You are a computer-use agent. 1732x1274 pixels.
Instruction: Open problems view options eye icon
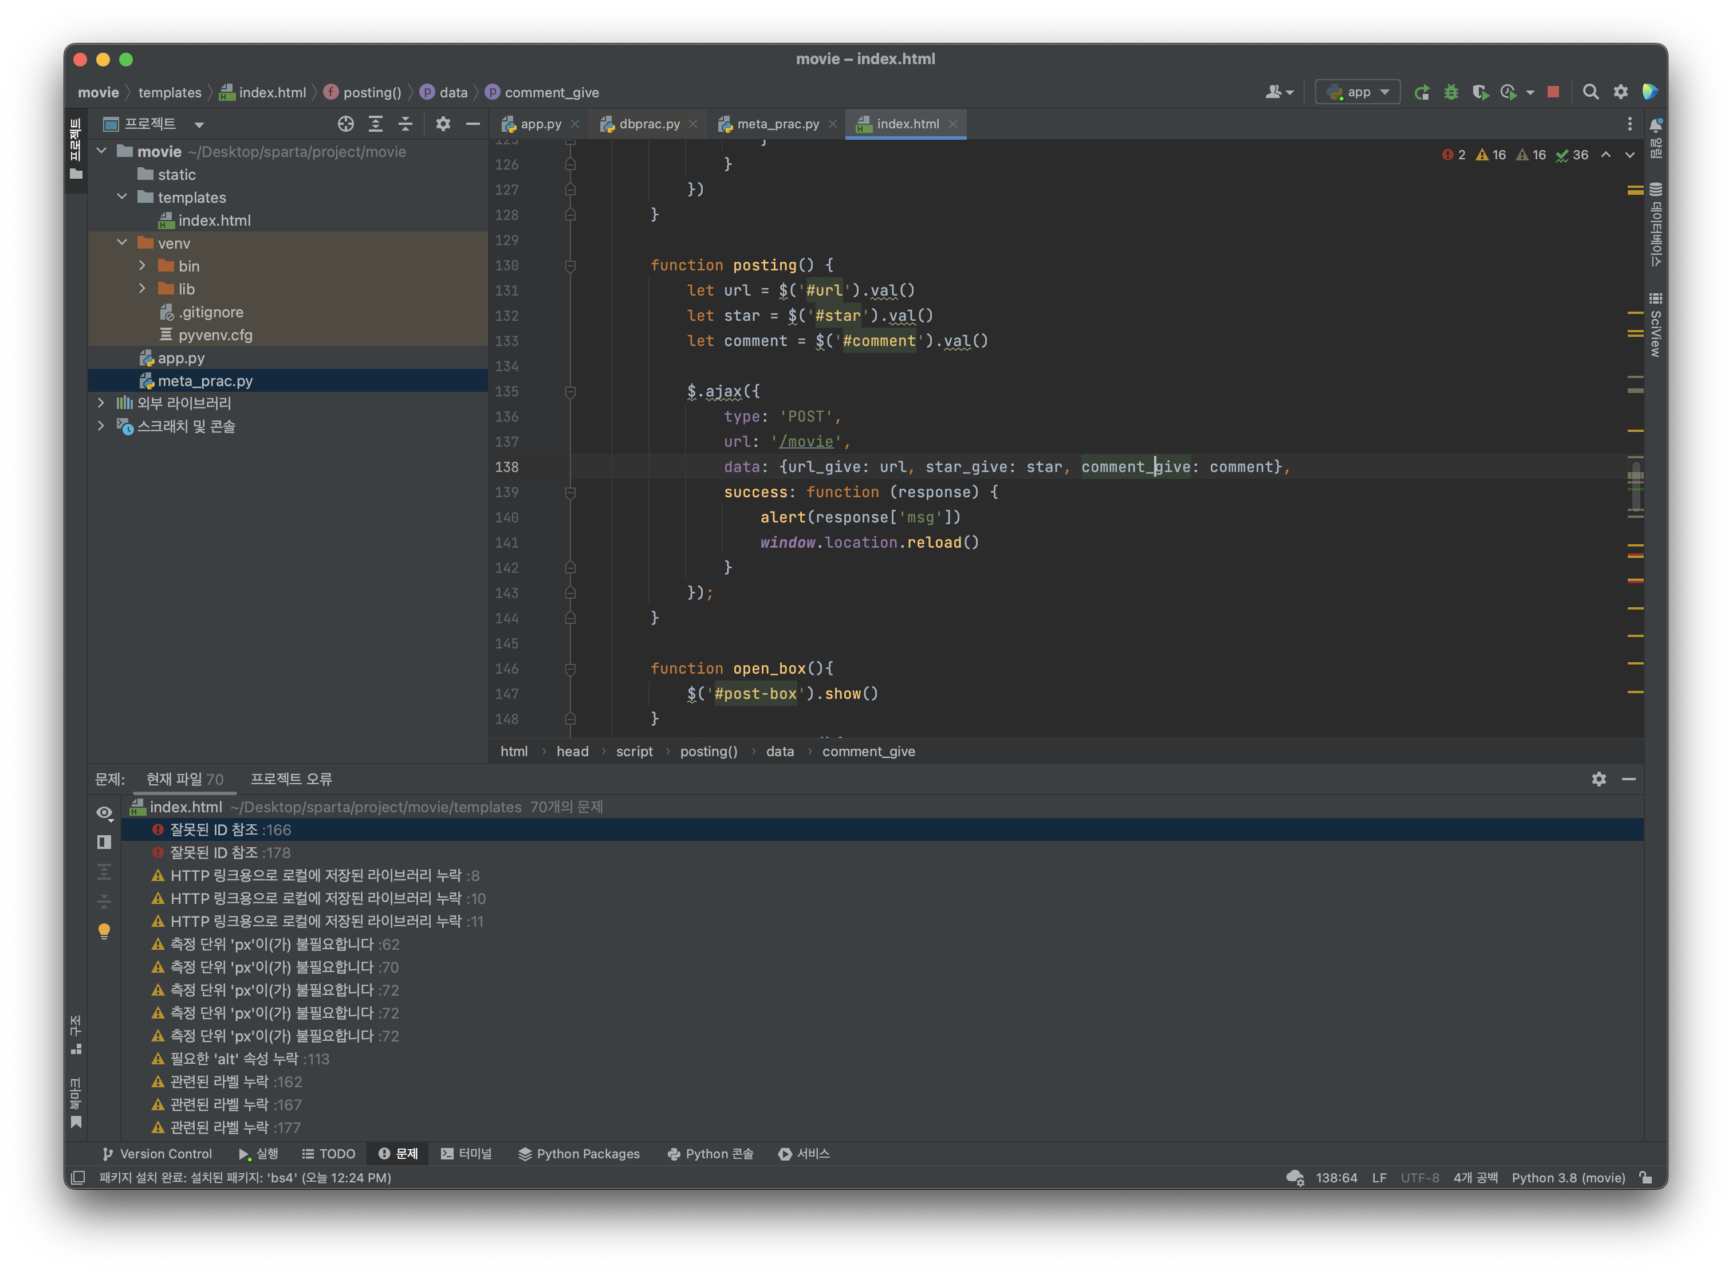click(105, 813)
